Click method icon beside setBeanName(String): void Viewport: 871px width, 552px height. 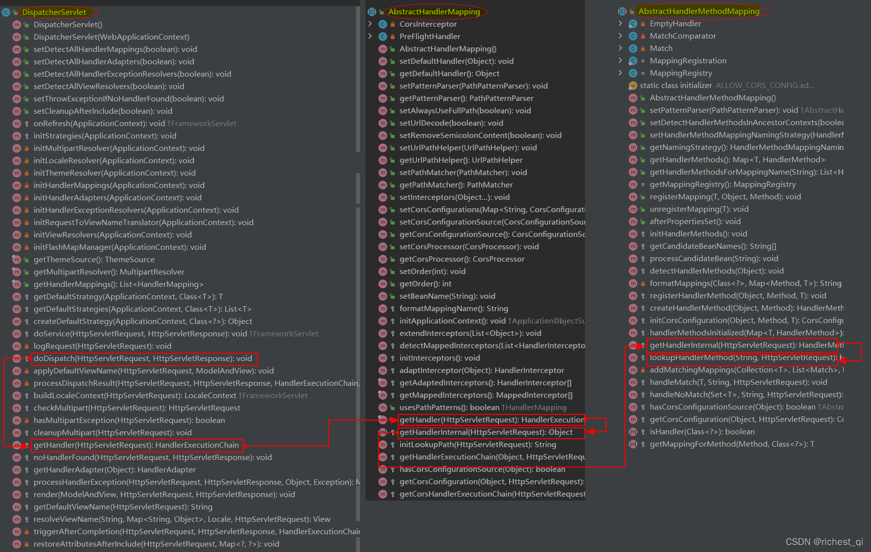point(382,296)
